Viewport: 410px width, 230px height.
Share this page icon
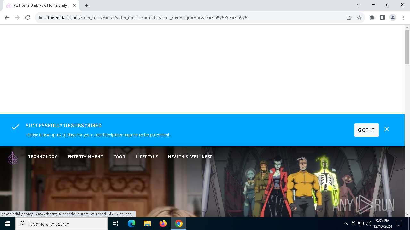pyautogui.click(x=349, y=18)
